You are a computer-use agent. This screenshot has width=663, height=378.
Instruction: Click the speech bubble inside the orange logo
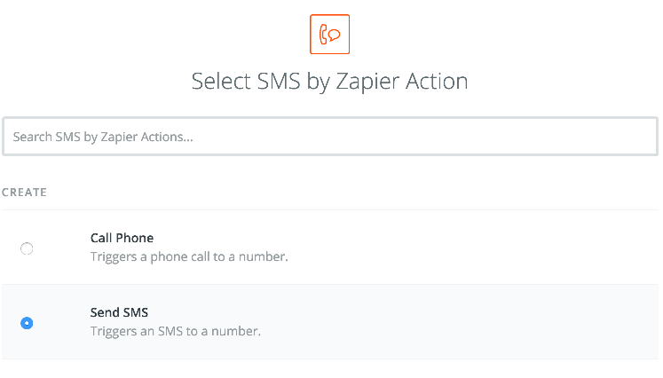[x=335, y=35]
